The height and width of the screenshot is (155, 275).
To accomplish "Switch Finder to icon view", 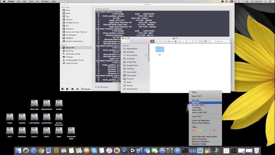I will [x=152, y=41].
